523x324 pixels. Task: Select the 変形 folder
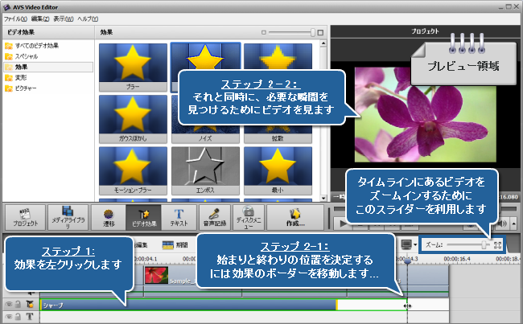[x=16, y=78]
